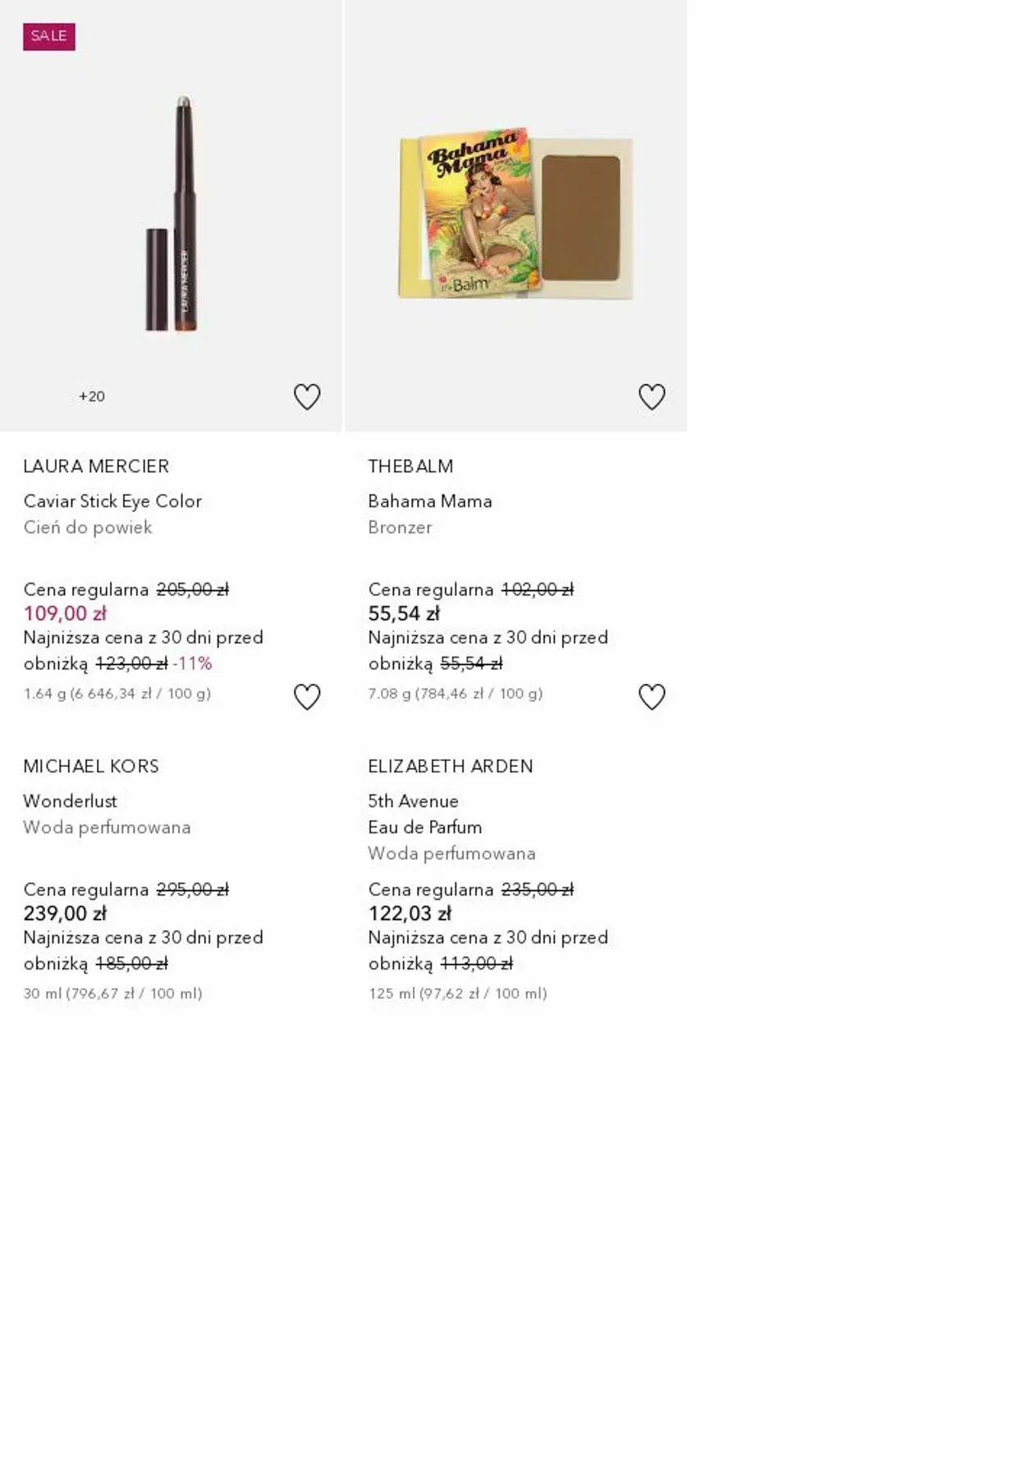Click the 239,00 zł Wonderlust price
The width and height of the screenshot is (1026, 1458).
(x=65, y=913)
